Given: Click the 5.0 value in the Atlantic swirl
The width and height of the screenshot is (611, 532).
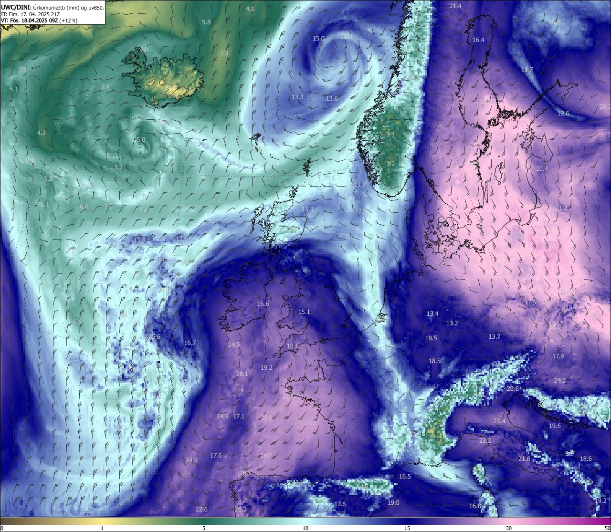Looking at the screenshot, I should coord(140,140).
